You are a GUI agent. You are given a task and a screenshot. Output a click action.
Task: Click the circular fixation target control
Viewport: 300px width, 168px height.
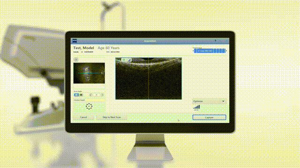point(89,106)
